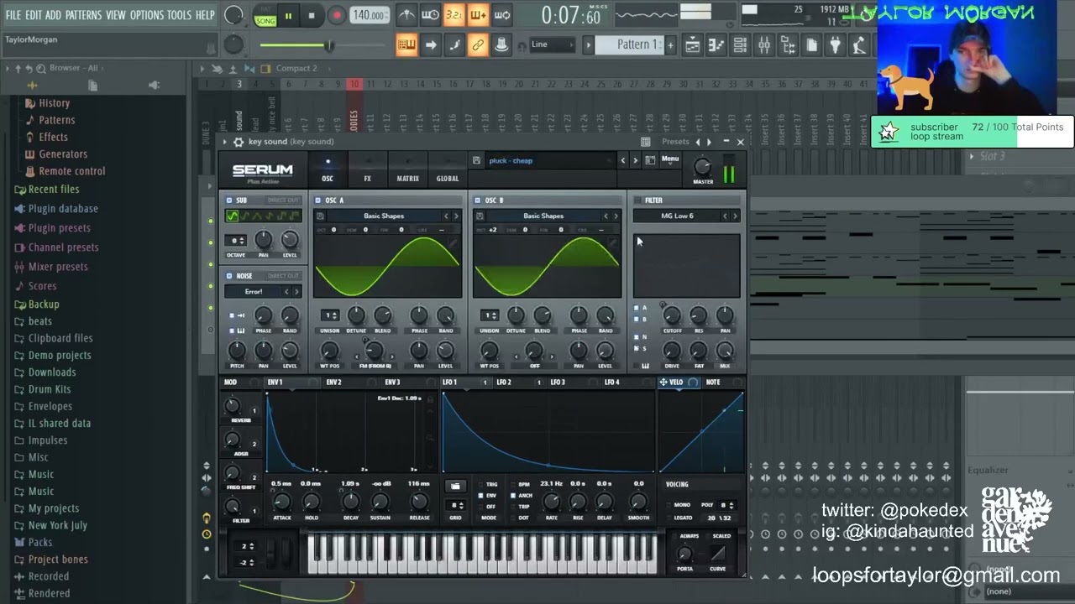Save preset with Serum disk icon

476,160
